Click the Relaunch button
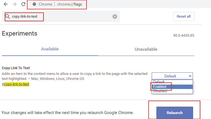211x119 pixels. point(175,113)
